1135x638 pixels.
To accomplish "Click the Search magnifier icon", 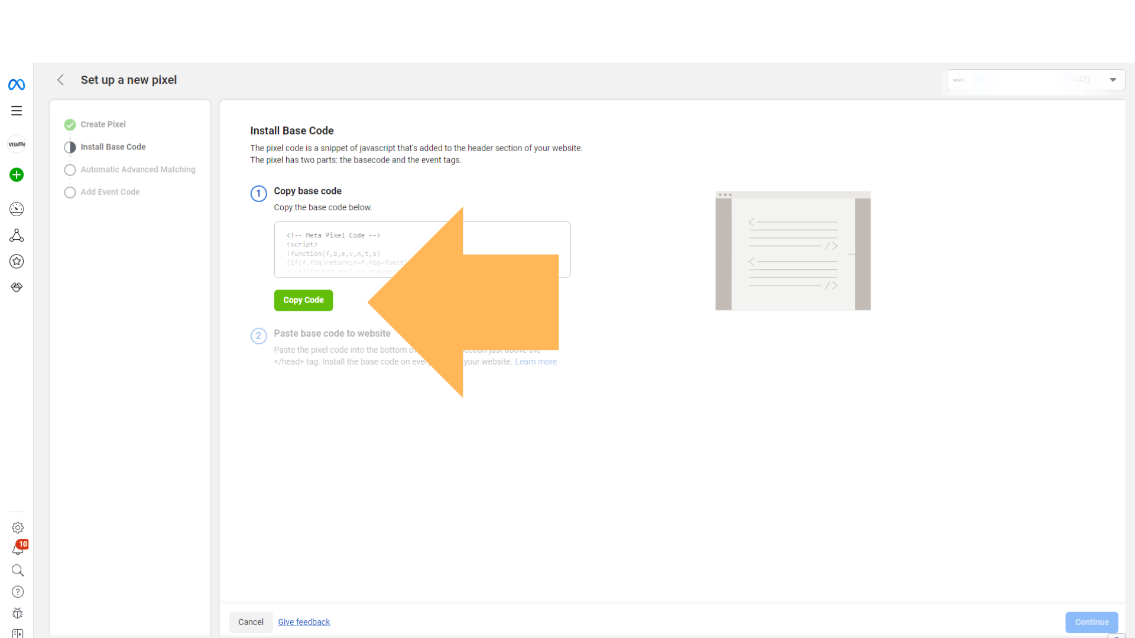I will 17,569.
